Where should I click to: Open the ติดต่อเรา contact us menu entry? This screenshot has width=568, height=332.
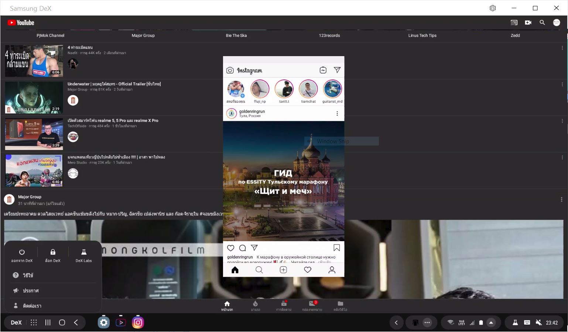coord(53,306)
